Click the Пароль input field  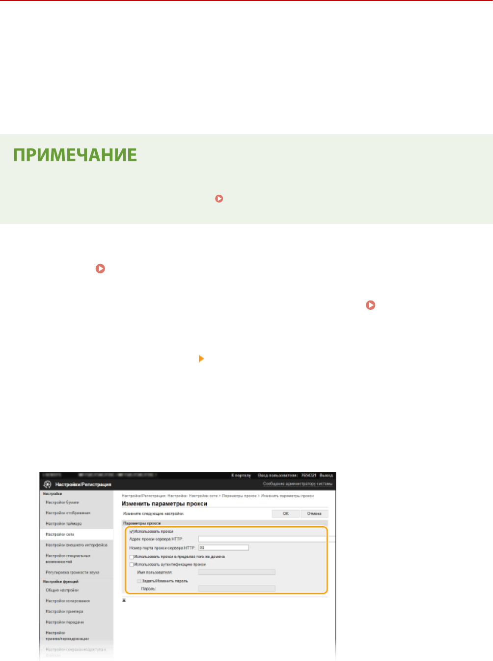[237, 588]
